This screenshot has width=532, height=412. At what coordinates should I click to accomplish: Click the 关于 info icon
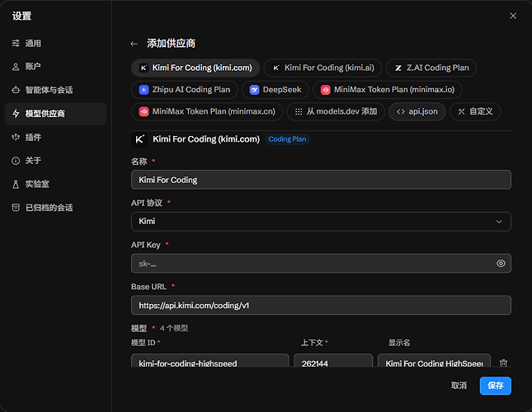click(x=16, y=161)
